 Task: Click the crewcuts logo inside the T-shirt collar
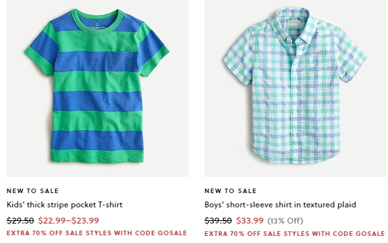coord(97,27)
